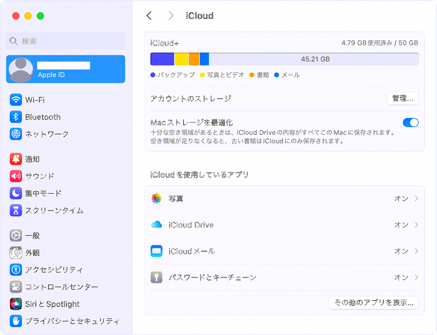This screenshot has height=335, width=437.
Task: Select the Apple ID account row
Action: [66, 69]
